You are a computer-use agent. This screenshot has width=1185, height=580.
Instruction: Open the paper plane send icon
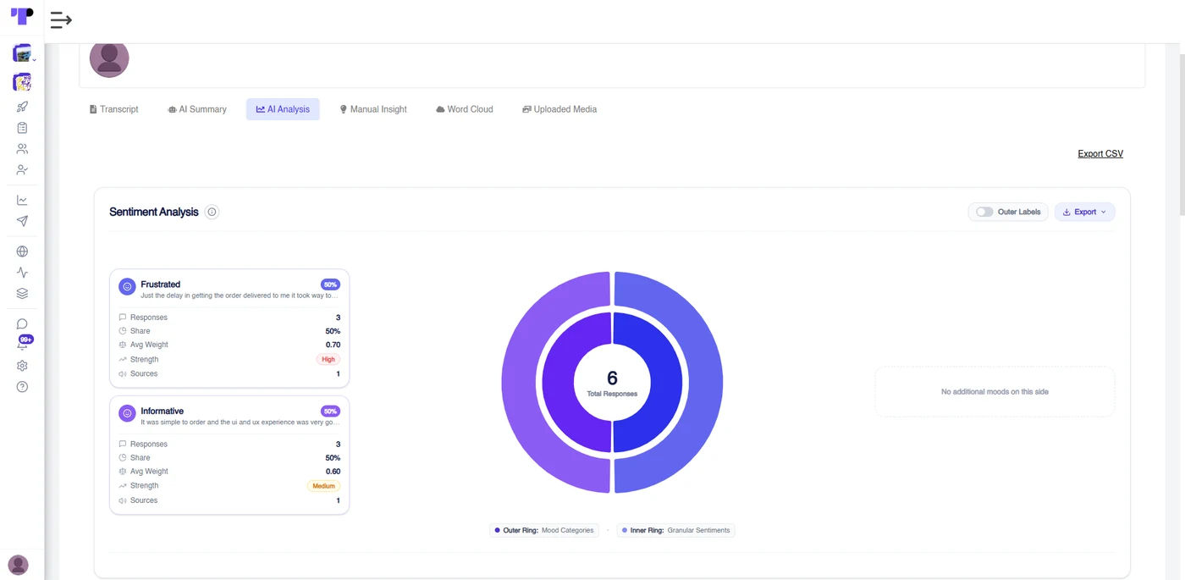pos(22,221)
